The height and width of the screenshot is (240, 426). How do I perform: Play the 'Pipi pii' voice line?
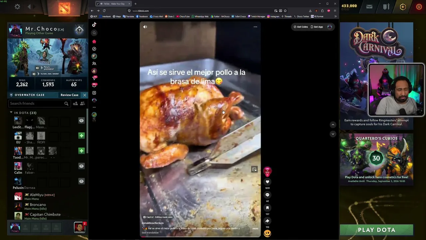[x=37, y=68]
